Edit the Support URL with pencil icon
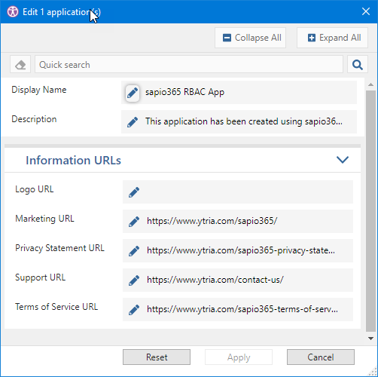This screenshot has width=378, height=377. pos(134,280)
